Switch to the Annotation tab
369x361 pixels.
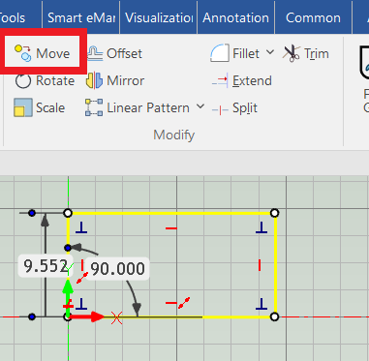tap(235, 17)
